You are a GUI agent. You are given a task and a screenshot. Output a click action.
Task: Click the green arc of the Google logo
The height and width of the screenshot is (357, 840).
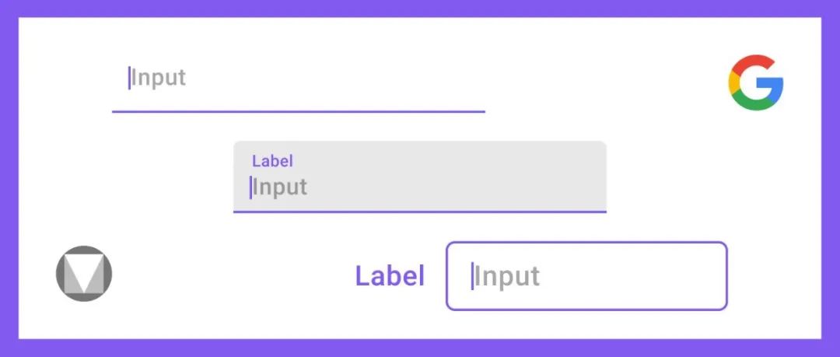(753, 103)
